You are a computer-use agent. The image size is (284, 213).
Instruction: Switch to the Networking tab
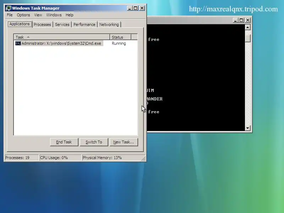[109, 24]
